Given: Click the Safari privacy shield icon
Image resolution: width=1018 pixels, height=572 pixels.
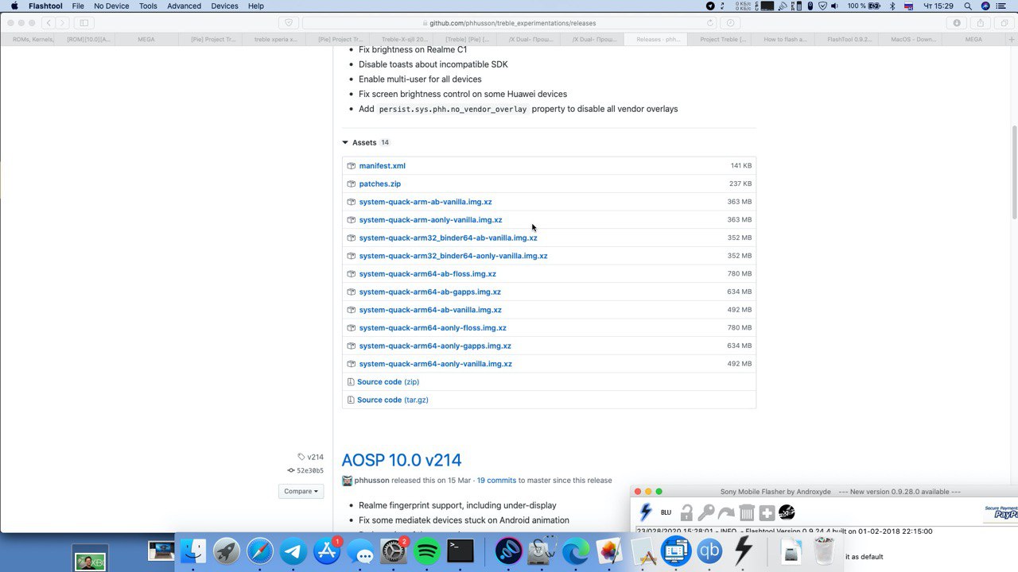Looking at the screenshot, I should 288,23.
